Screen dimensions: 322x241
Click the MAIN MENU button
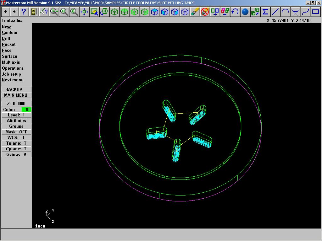coord(16,95)
